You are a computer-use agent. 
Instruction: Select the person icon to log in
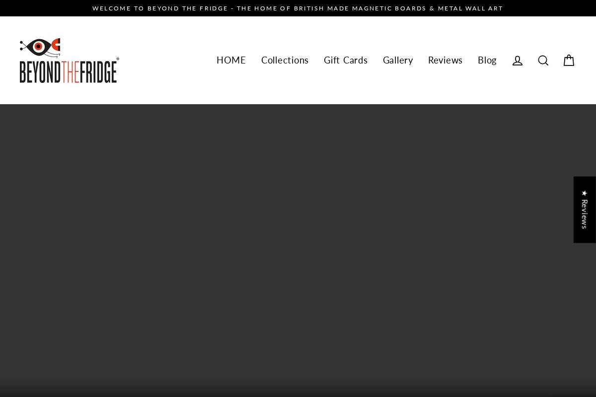tap(518, 60)
